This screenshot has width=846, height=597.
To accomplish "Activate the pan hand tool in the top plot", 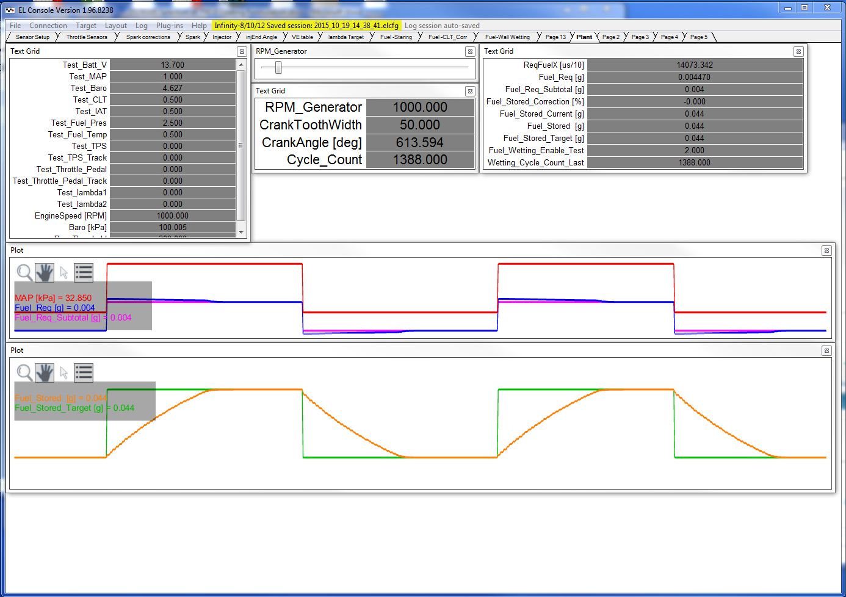I will (45, 272).
